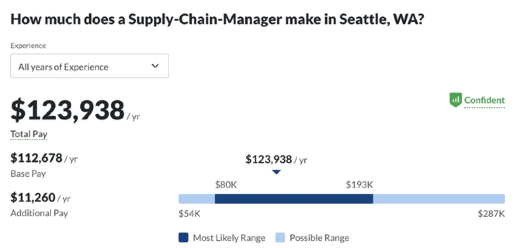Click the $54K minimum label
This screenshot has height=248, width=517.
[189, 214]
